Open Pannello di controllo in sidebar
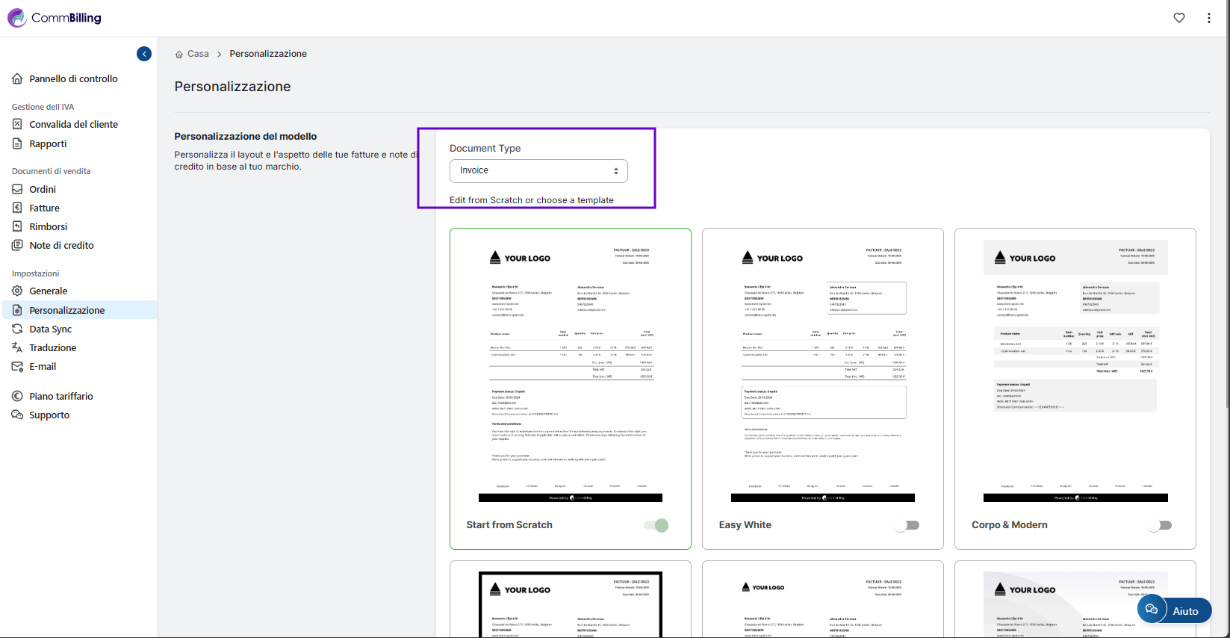Image resolution: width=1230 pixels, height=638 pixels. (x=73, y=78)
